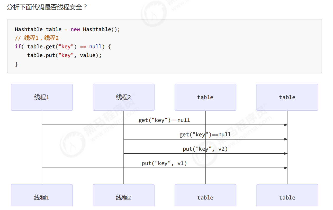Click the heading "分析下面代码是否线程安全？"
The width and height of the screenshot is (333, 210).
point(47,7)
